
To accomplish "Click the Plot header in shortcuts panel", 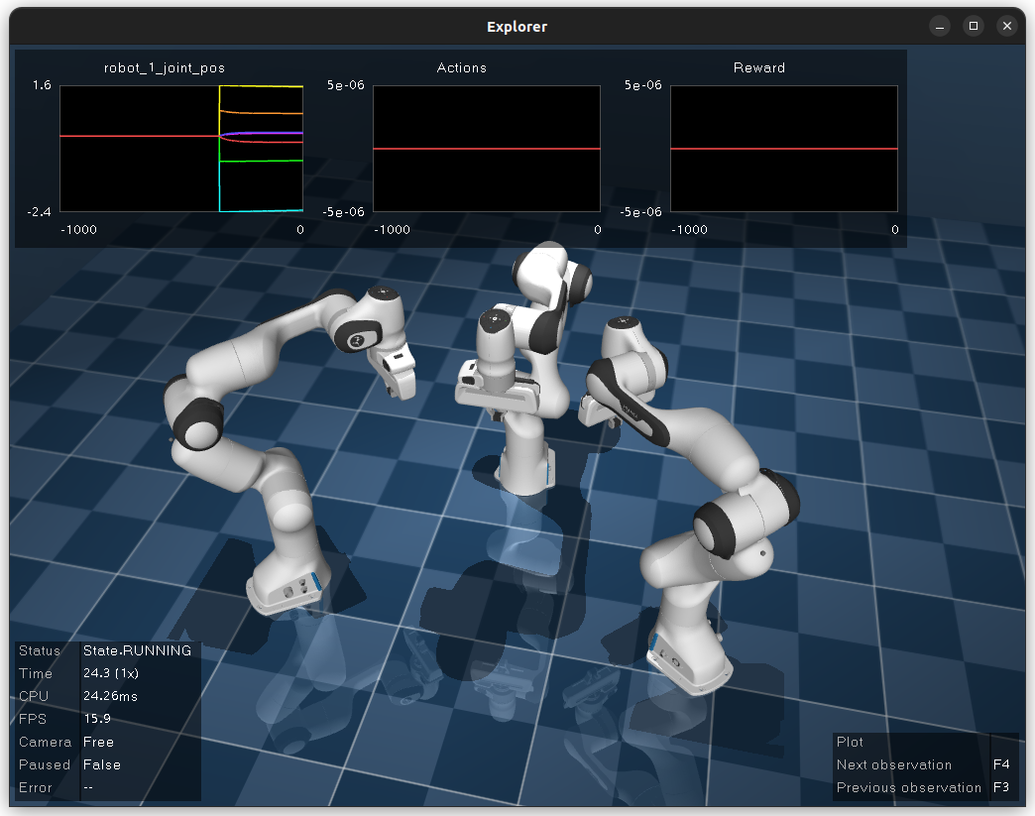I will (x=850, y=742).
